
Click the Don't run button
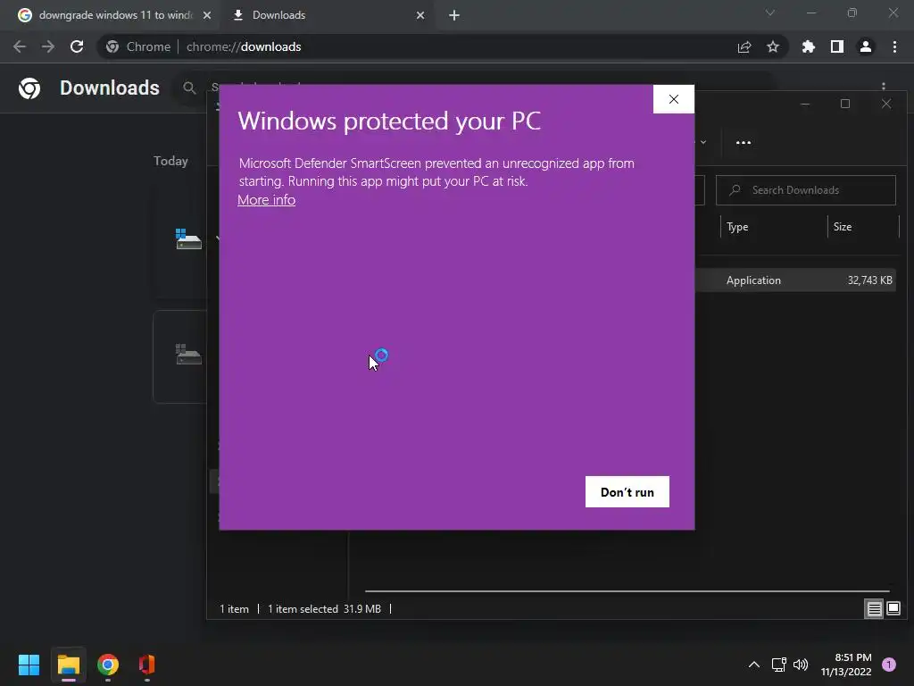pos(627,492)
